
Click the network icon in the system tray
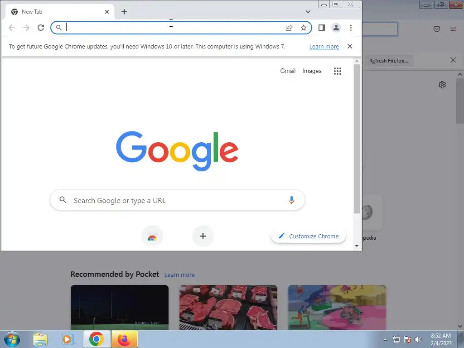396,339
